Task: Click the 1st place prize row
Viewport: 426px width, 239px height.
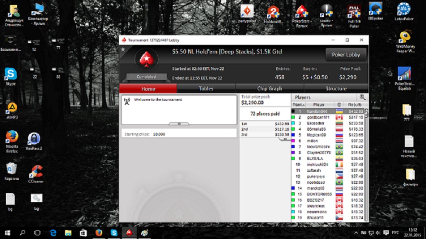Action: [x=265, y=124]
